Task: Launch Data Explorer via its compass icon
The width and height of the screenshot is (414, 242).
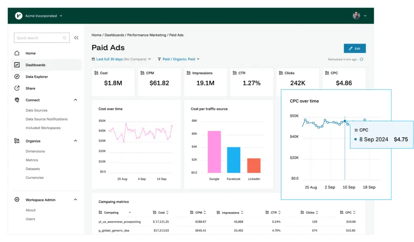Action: click(x=16, y=77)
